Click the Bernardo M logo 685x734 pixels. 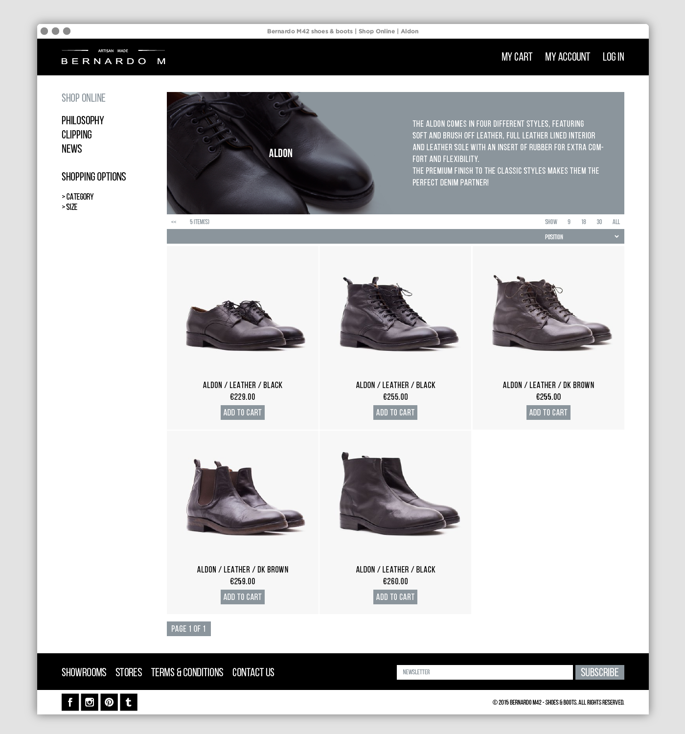click(113, 57)
